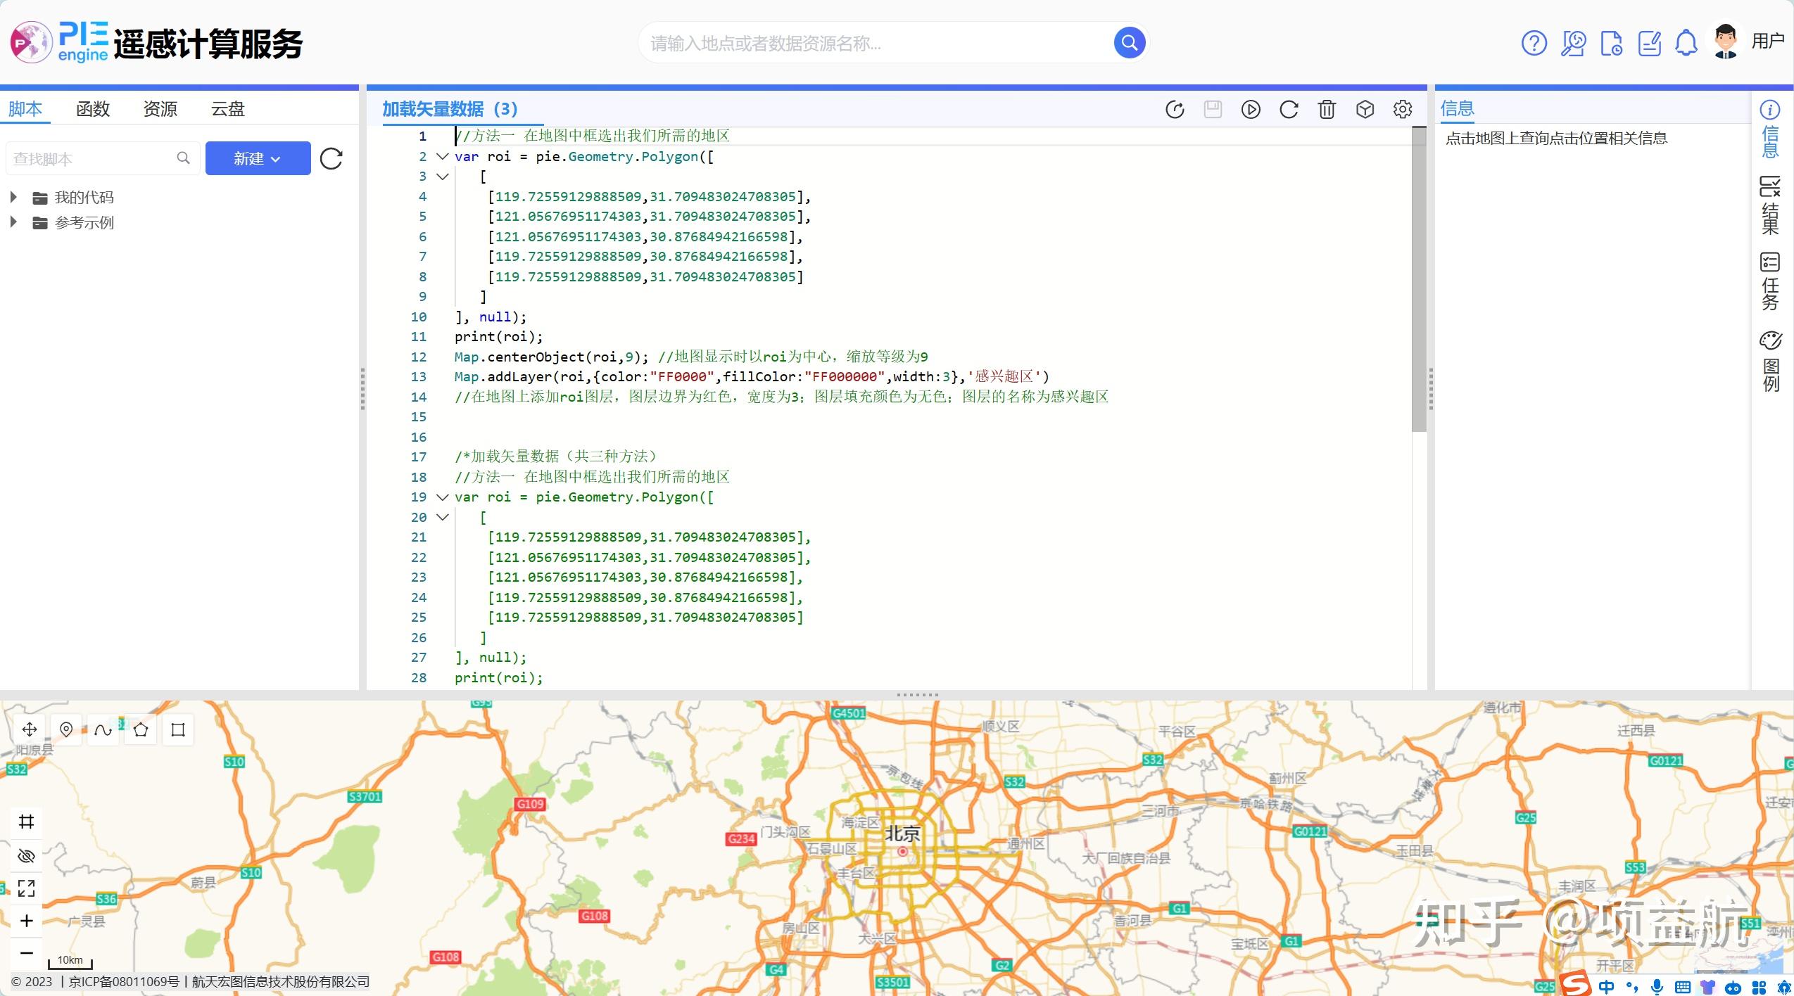The image size is (1794, 996).
Task: Switch to the 云盘 tab
Action: (x=227, y=109)
